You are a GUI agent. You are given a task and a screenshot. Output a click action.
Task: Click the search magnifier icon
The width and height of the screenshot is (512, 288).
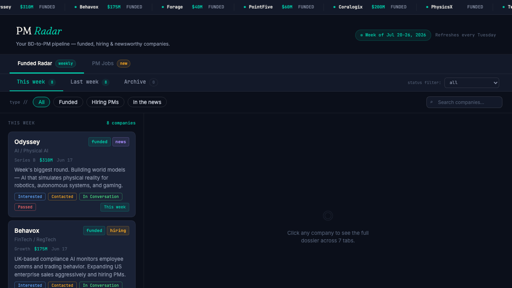[x=432, y=102]
